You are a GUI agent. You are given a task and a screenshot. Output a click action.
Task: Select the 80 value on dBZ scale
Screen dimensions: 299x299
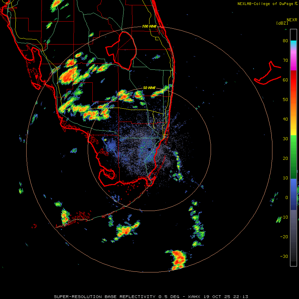coord(285,41)
